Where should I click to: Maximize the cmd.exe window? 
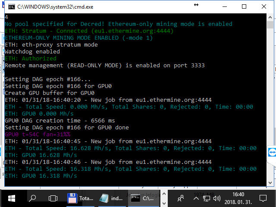(244, 7)
